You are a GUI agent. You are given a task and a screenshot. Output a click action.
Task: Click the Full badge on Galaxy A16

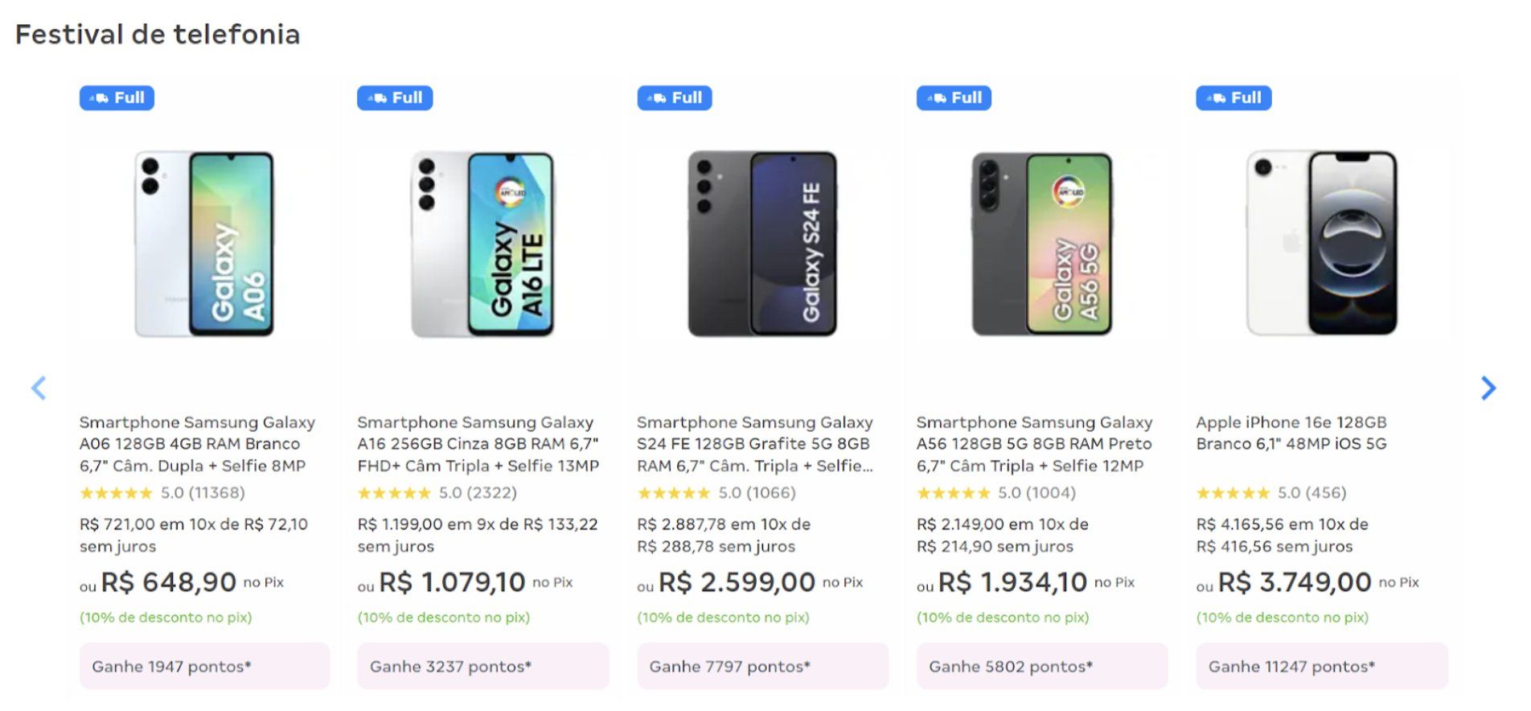(x=395, y=98)
